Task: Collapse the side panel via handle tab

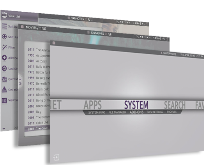Action: pyautogui.click(x=20, y=82)
